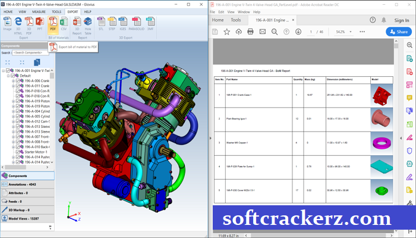Click the cloud upload icon in Acrobat
The image size is (416, 238).
(x=238, y=32)
